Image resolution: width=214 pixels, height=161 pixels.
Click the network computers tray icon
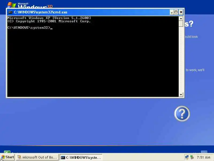click(x=187, y=157)
